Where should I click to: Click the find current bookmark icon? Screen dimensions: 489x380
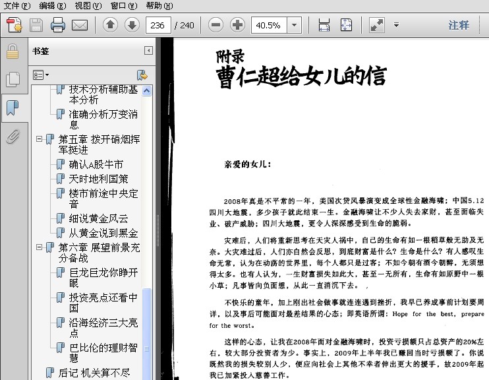point(142,75)
